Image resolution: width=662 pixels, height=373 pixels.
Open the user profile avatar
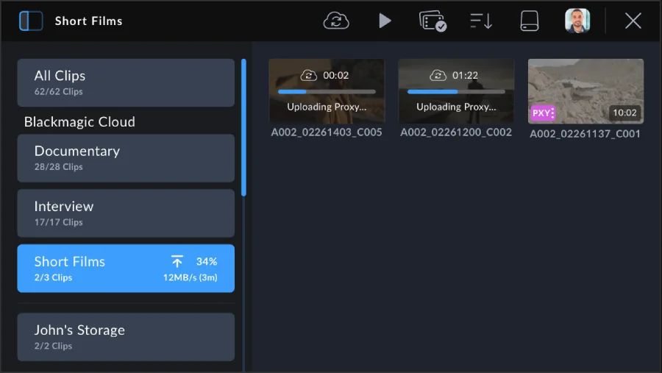click(x=577, y=21)
